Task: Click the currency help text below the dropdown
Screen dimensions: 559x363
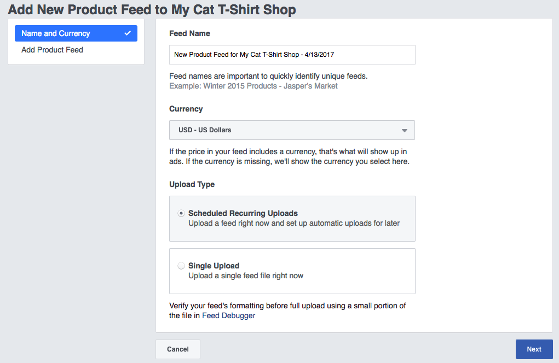Action: point(289,156)
